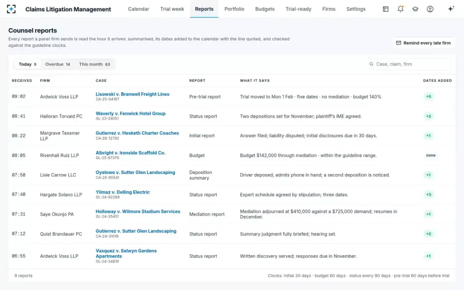
Task: Click the 09:02 received time
Action: [19, 97]
